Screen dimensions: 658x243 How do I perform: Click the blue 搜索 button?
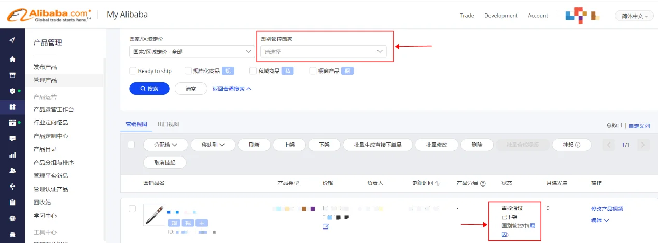(149, 89)
